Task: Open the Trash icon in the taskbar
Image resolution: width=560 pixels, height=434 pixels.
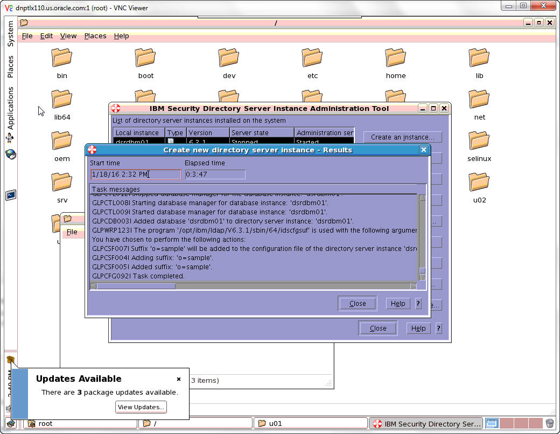Action: tap(550, 424)
